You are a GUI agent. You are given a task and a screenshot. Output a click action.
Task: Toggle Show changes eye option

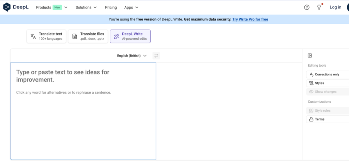click(x=323, y=92)
